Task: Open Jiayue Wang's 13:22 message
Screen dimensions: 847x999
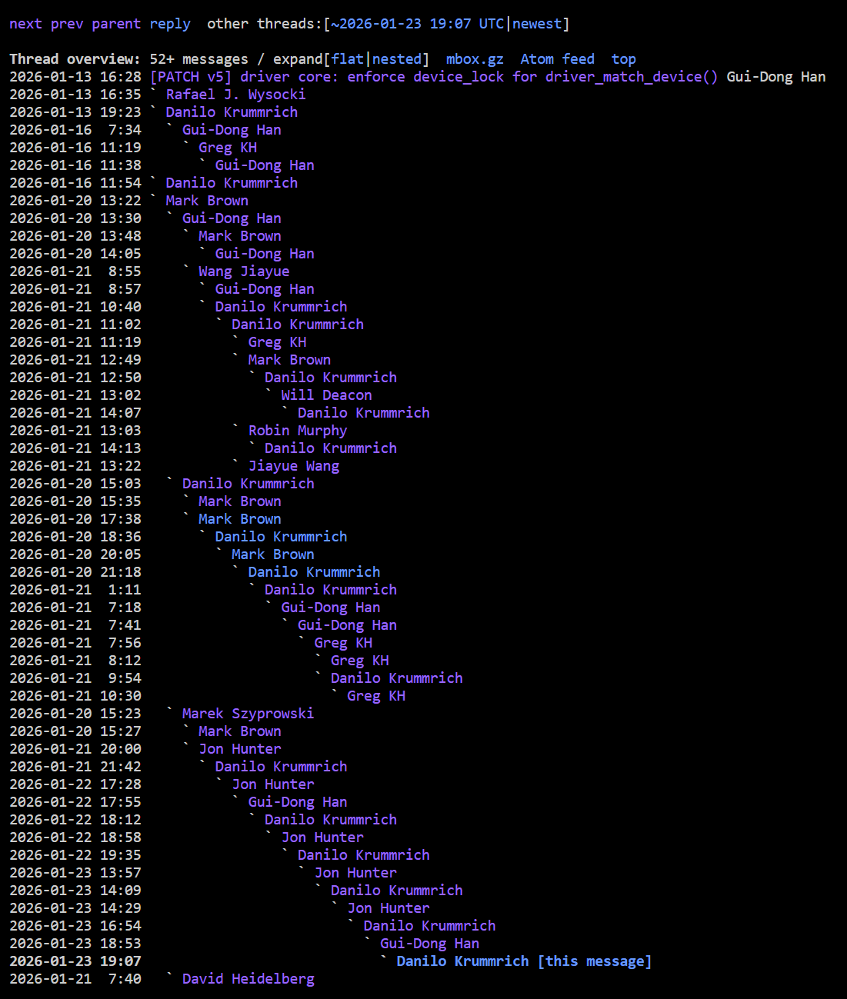Action: [293, 466]
